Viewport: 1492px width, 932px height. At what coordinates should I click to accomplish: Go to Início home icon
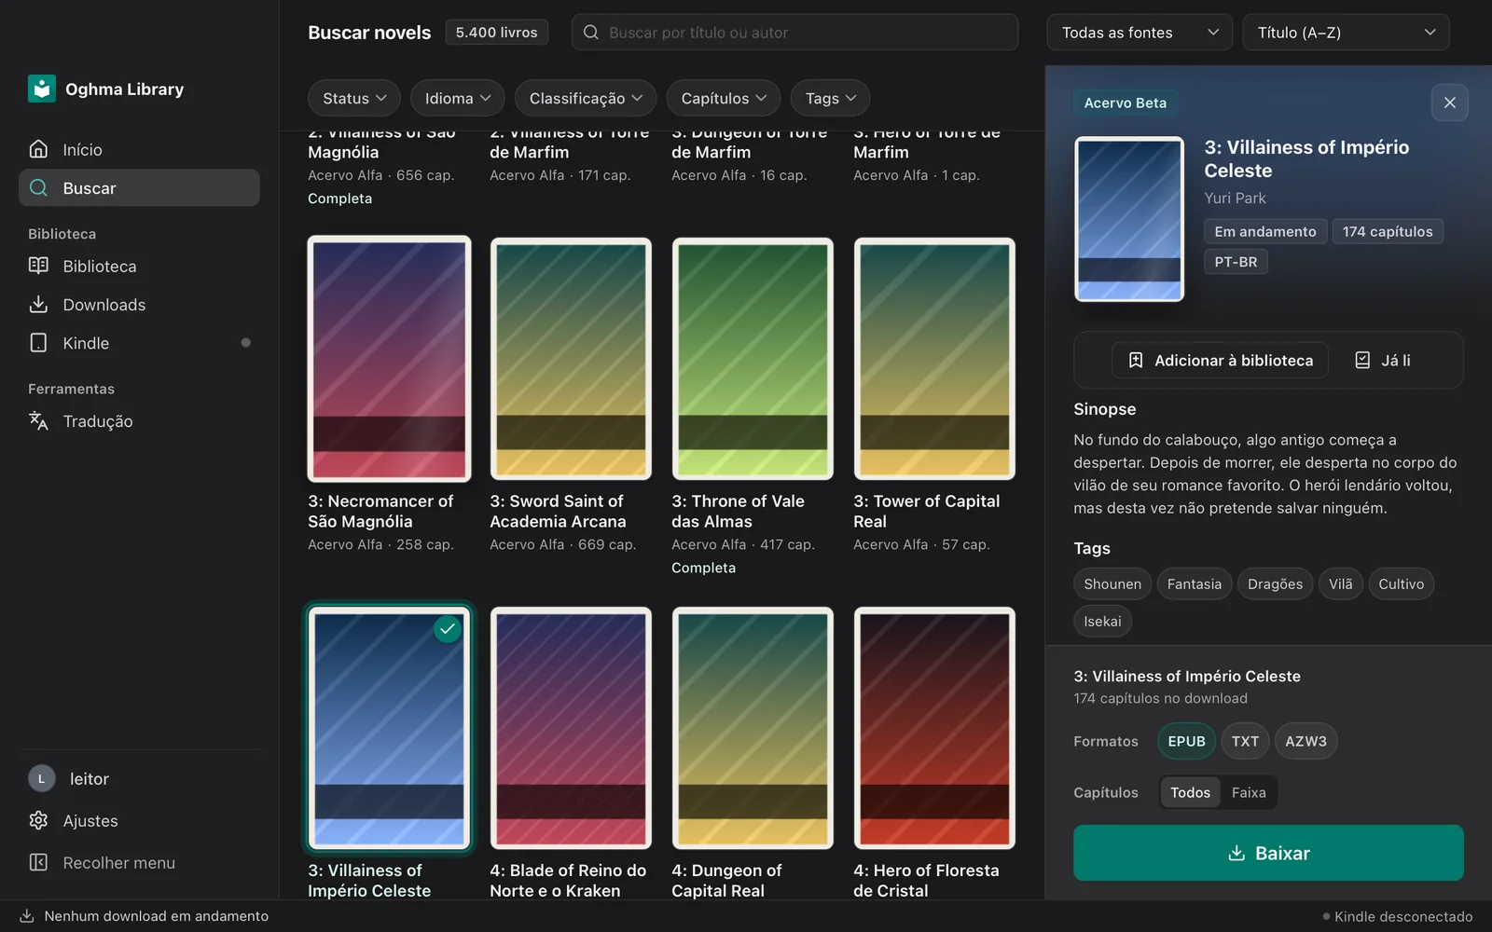(38, 149)
